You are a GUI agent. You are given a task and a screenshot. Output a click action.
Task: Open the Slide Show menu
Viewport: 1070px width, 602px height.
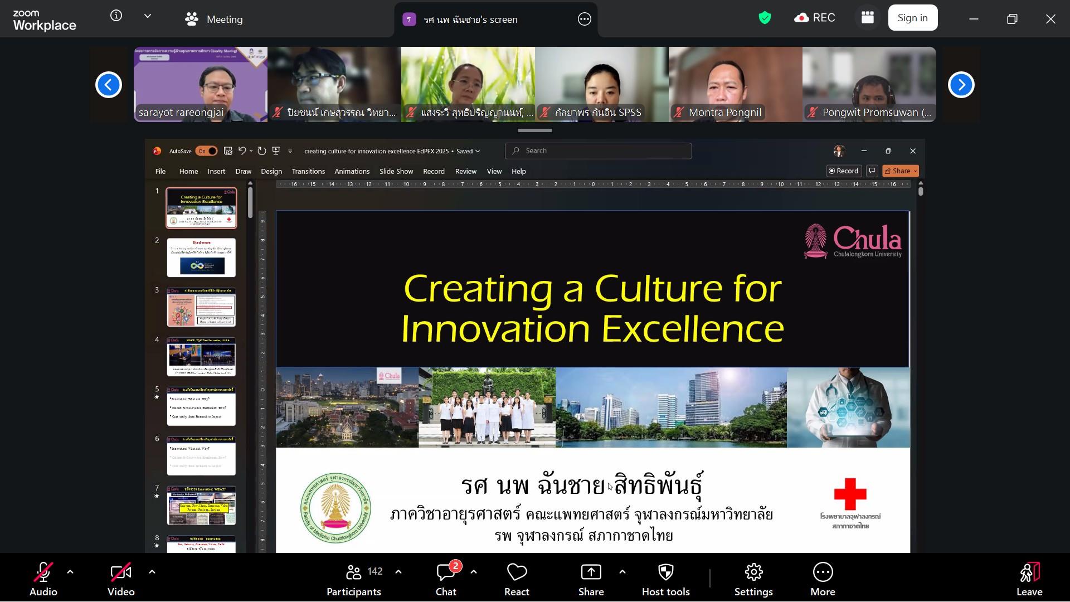click(x=396, y=171)
